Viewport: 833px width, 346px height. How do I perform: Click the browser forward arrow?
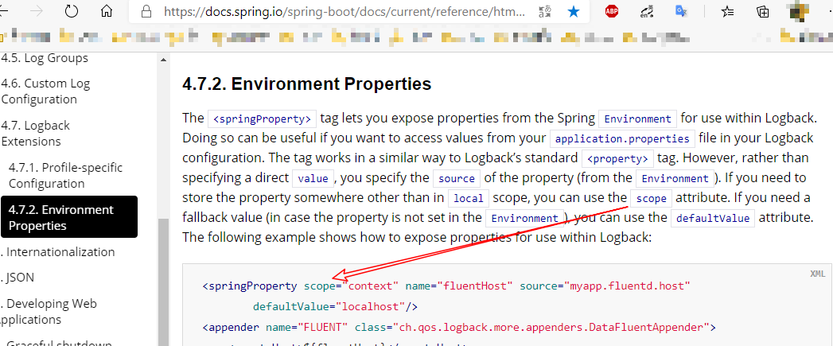(37, 11)
